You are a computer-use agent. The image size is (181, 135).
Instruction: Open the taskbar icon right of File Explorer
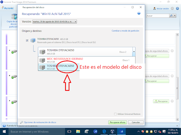(87, 132)
